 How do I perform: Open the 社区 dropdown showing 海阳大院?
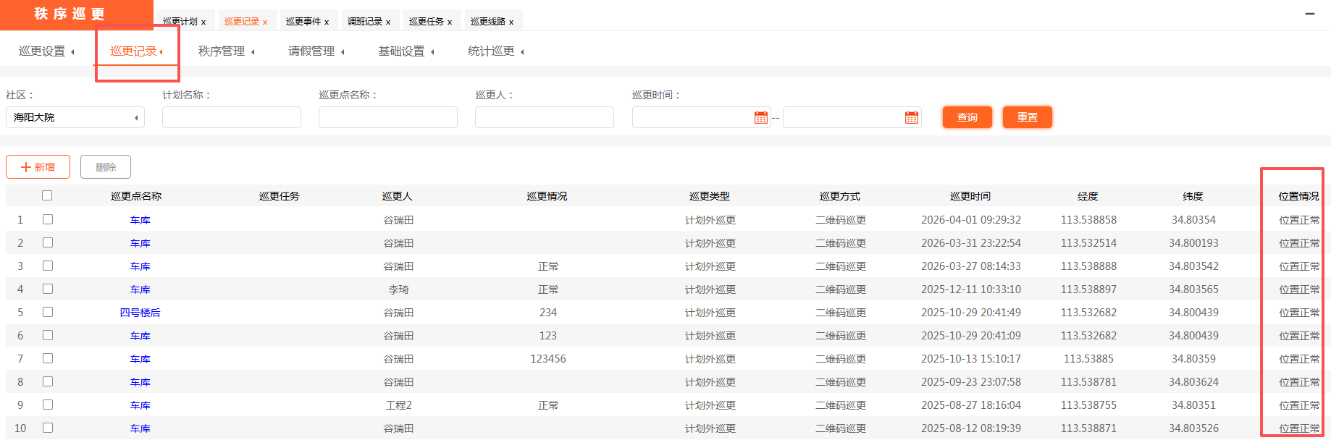coord(75,117)
